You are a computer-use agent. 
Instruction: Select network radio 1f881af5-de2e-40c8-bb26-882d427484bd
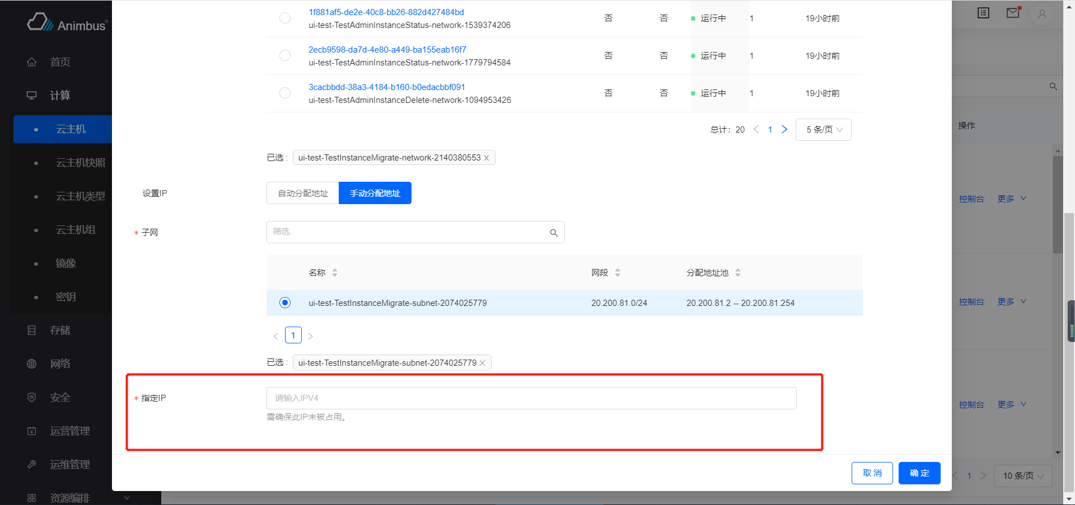285,18
